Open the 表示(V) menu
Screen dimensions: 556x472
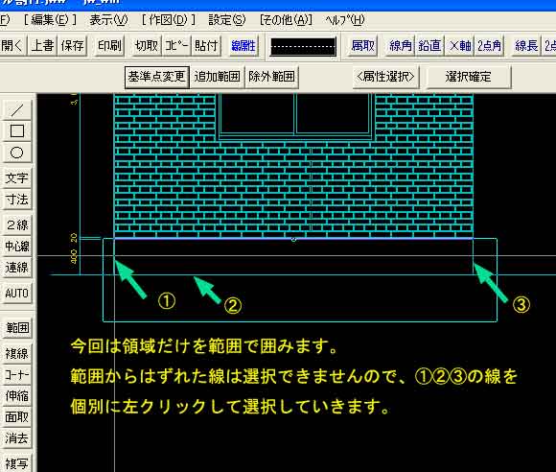tap(108, 20)
